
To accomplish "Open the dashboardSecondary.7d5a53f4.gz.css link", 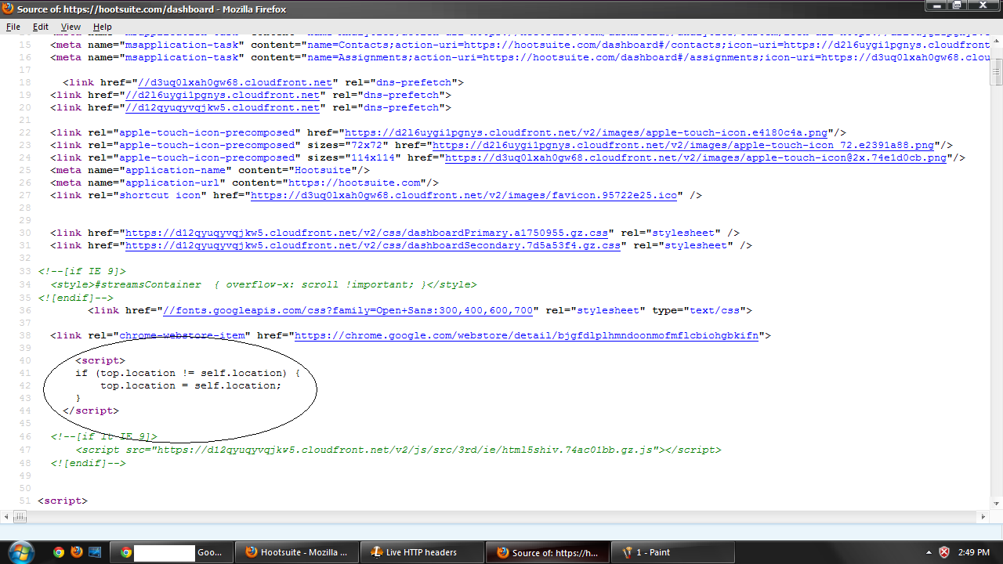I will point(373,245).
